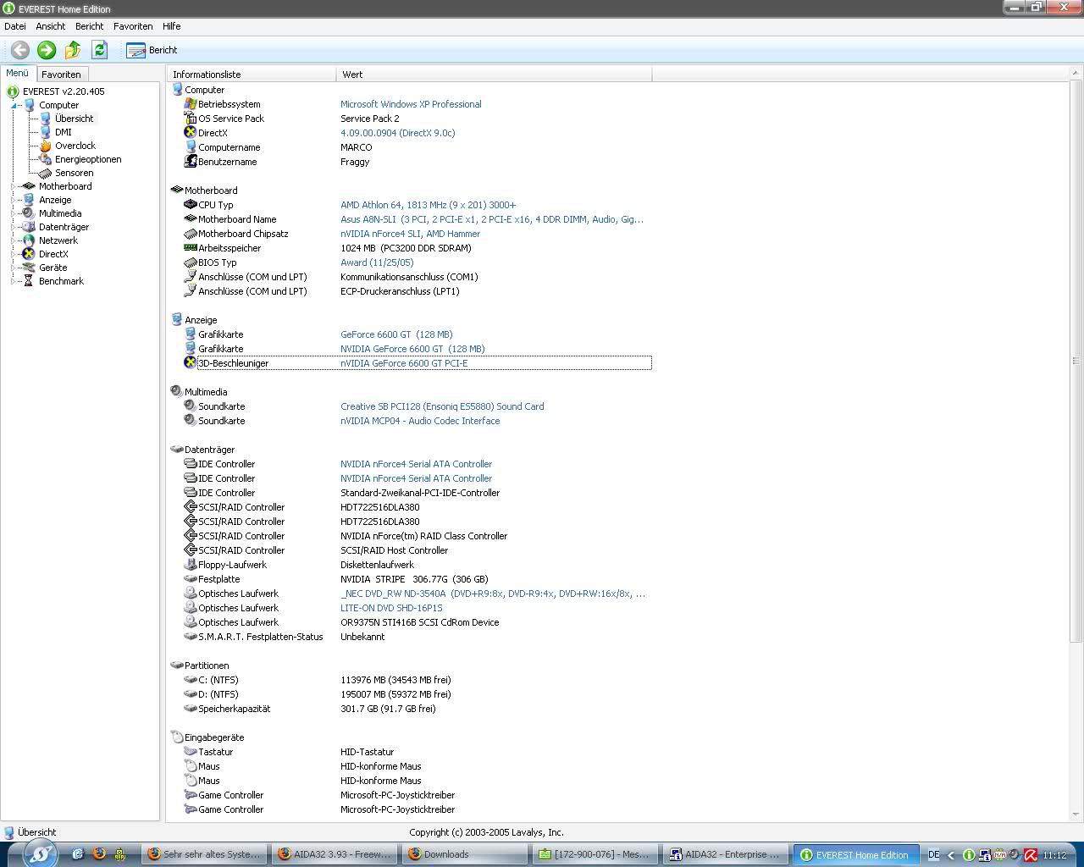Open the LITE-ON DVD SHD-16P1S link

pyautogui.click(x=391, y=608)
